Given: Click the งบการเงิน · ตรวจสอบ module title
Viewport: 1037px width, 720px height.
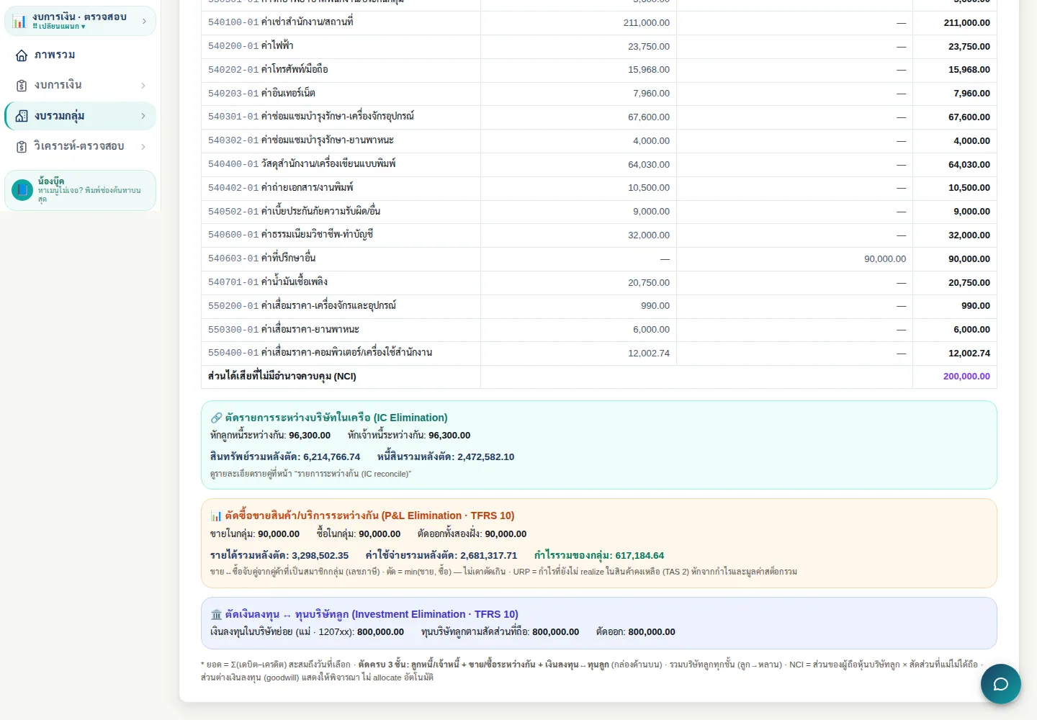Looking at the screenshot, I should click(79, 17).
